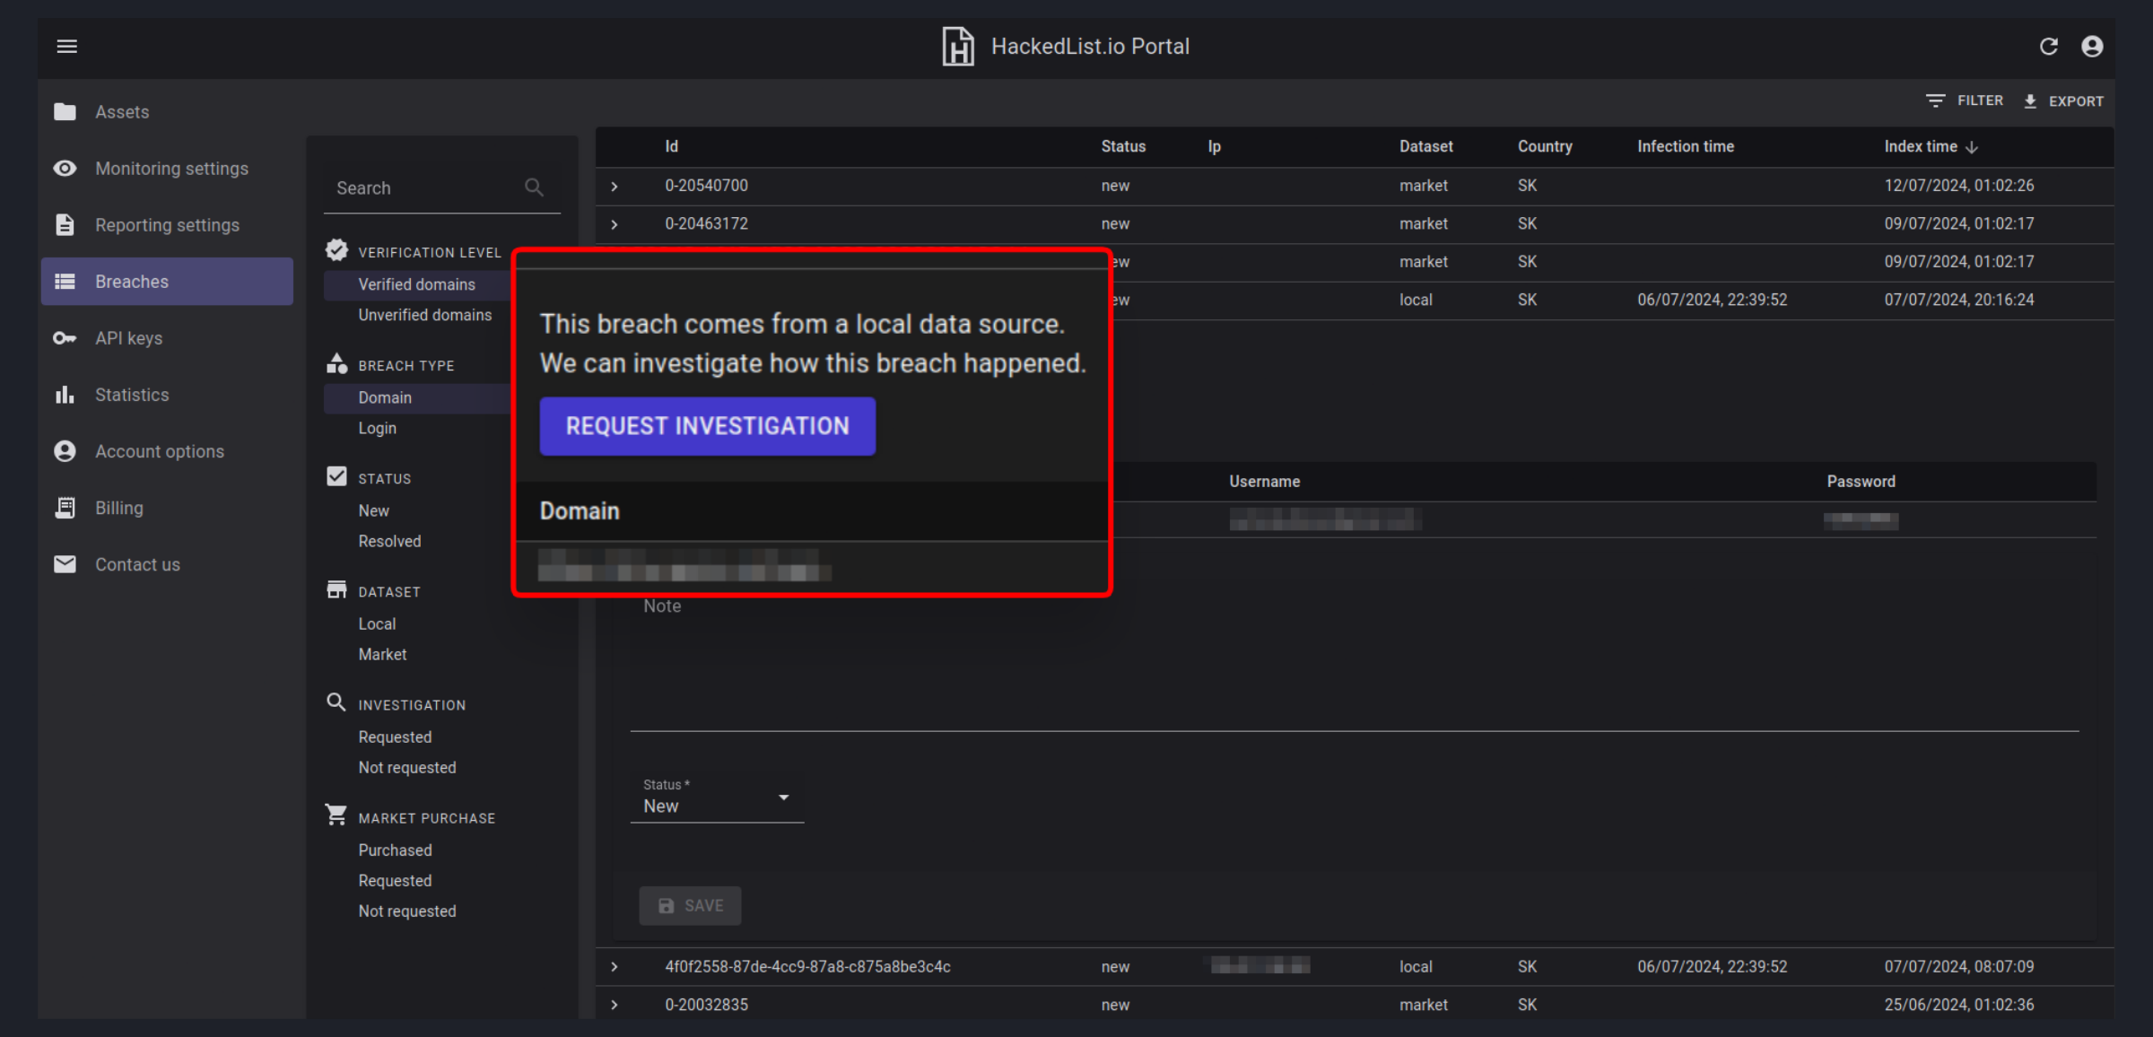Click the Contact us envelope icon
The height and width of the screenshot is (1037, 2153).
[x=65, y=563]
